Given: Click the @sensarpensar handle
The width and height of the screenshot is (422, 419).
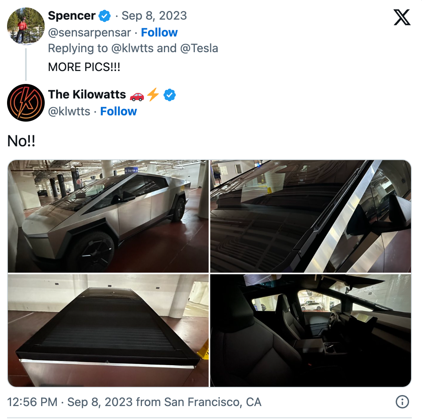Looking at the screenshot, I should tap(89, 33).
